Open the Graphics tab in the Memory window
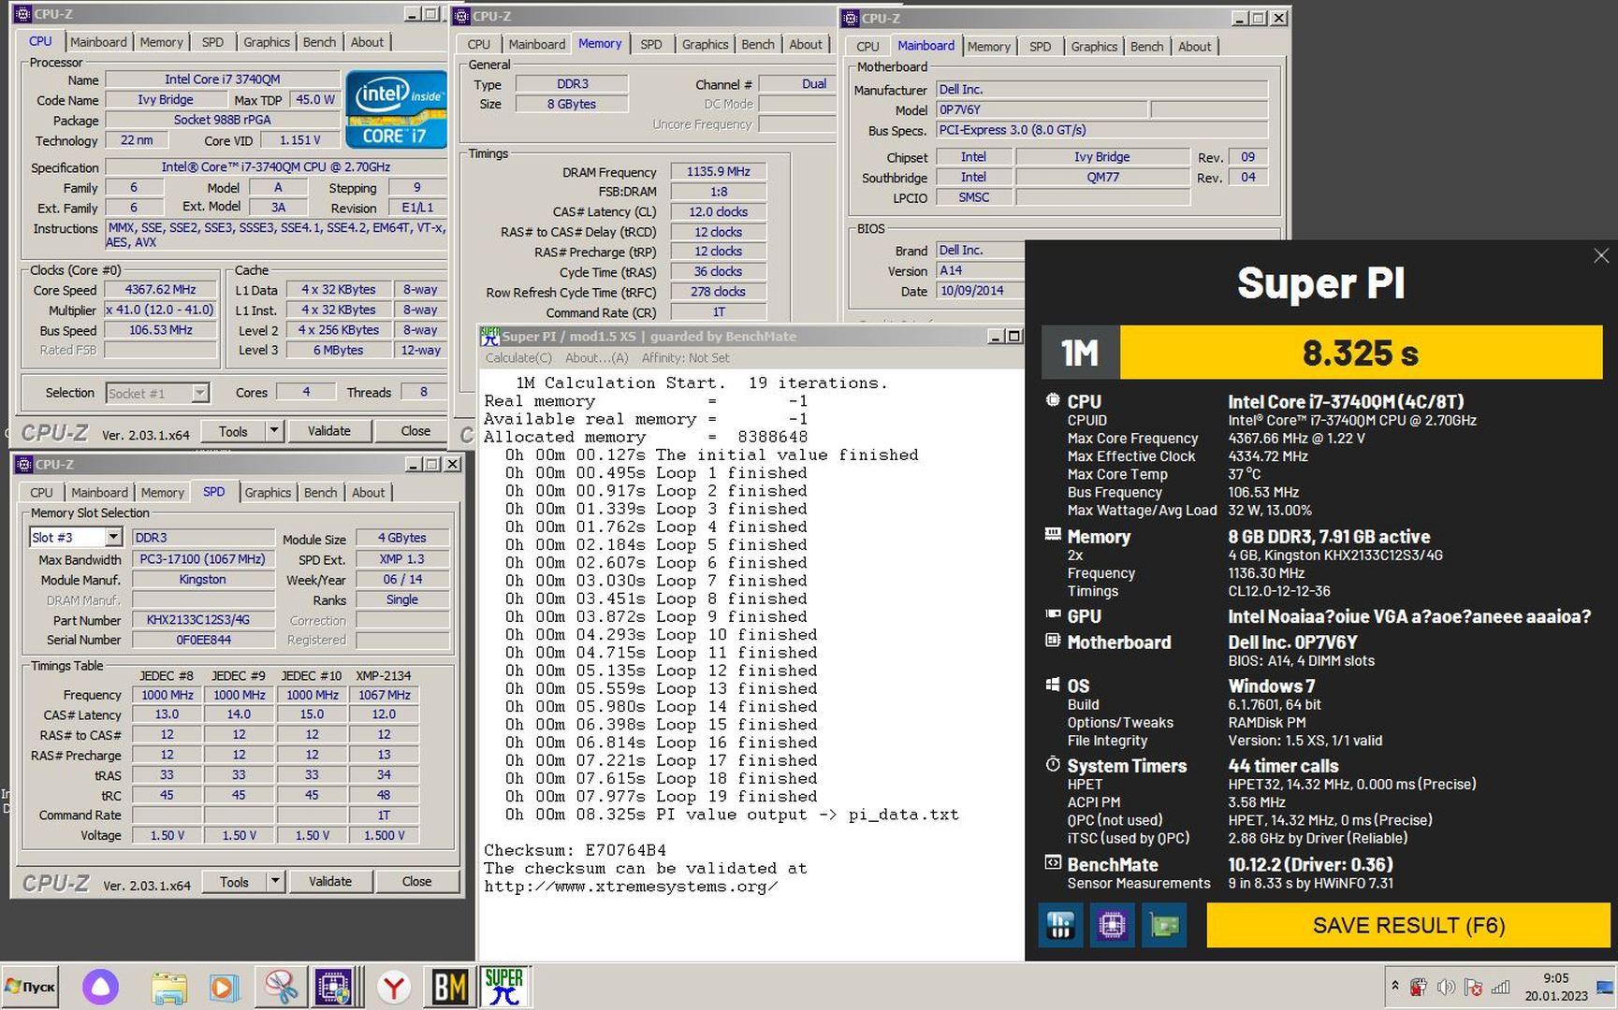Viewport: 1618px width, 1010px height. pyautogui.click(x=705, y=44)
